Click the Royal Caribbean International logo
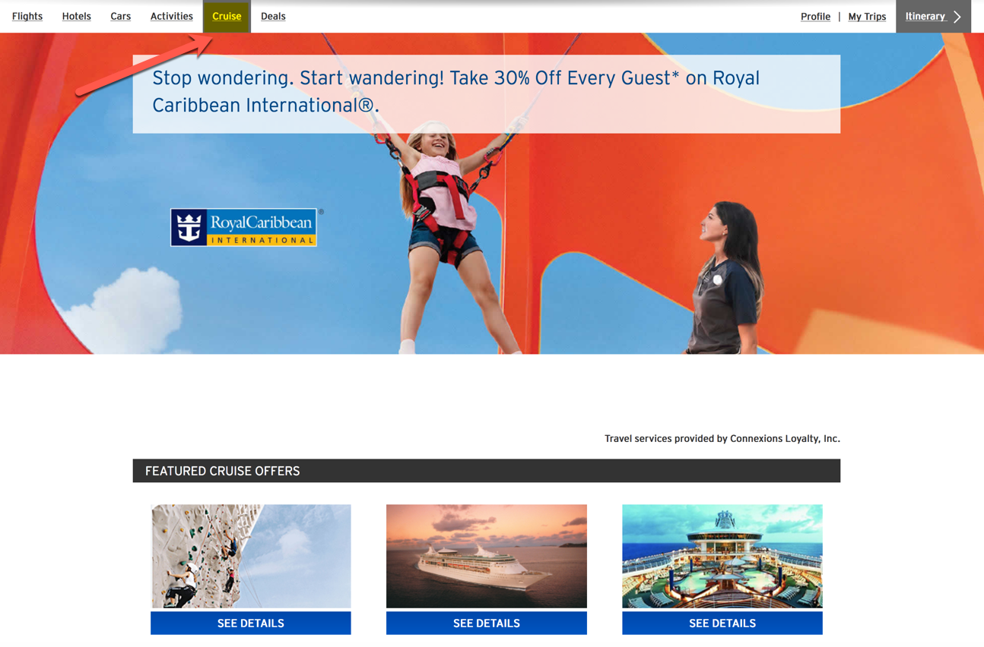 coord(244,227)
